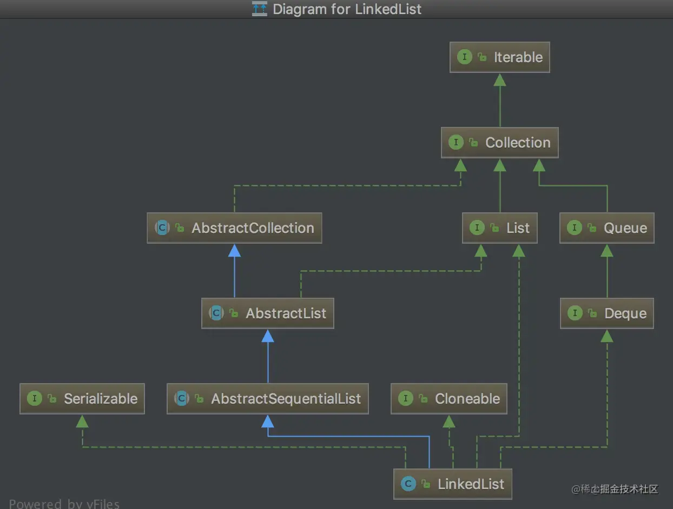The width and height of the screenshot is (673, 509).
Task: Select the Queue interface node
Action: pyautogui.click(x=606, y=227)
